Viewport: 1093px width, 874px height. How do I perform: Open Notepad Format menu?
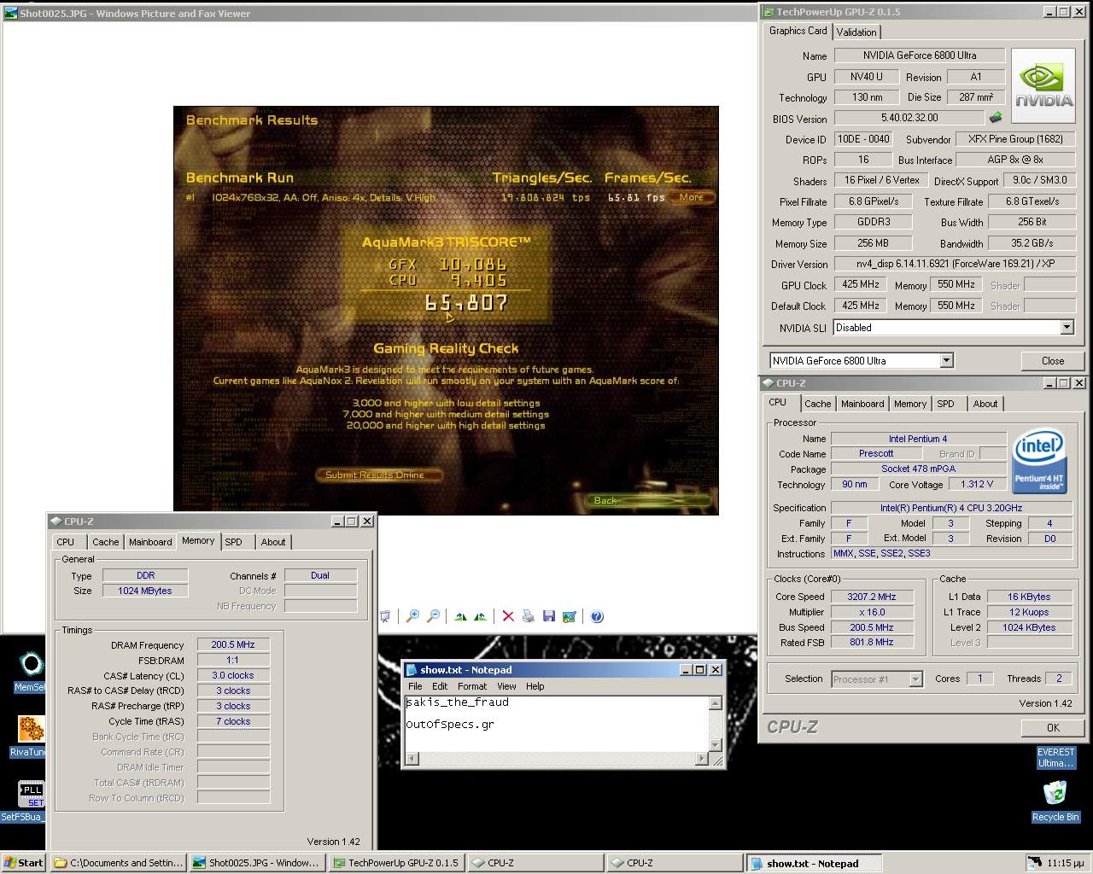pos(472,686)
